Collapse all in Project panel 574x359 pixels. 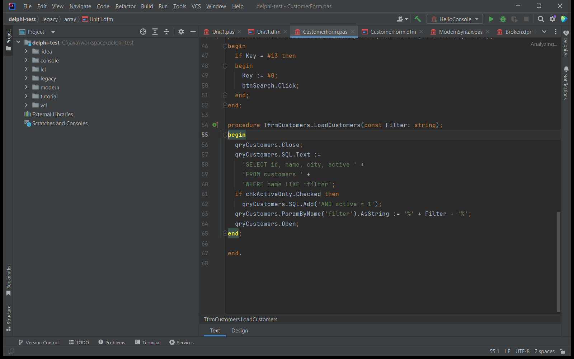pyautogui.click(x=166, y=32)
